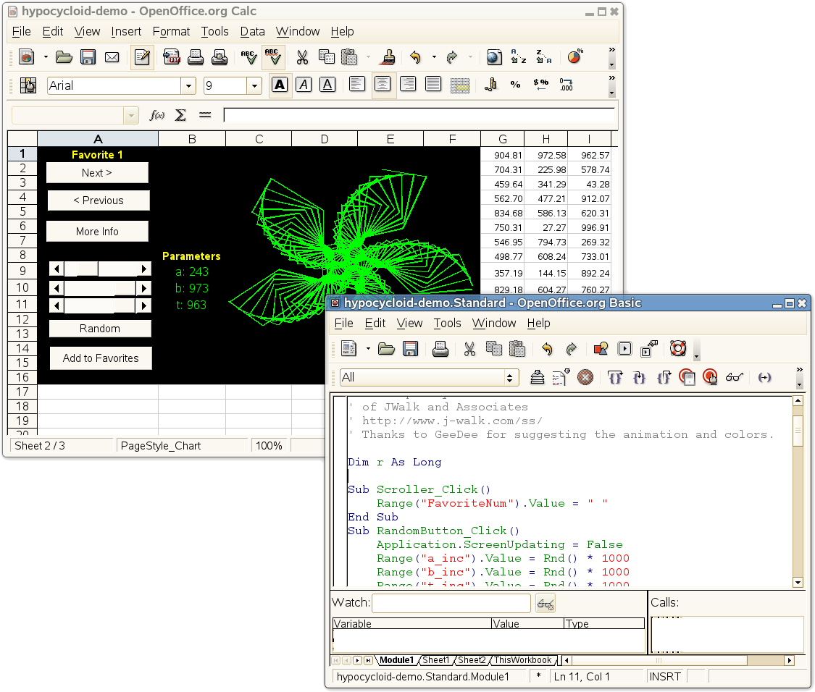815x692 pixels.
Task: Switch to the Sheet2 tab in Basic IDE
Action: (x=472, y=660)
